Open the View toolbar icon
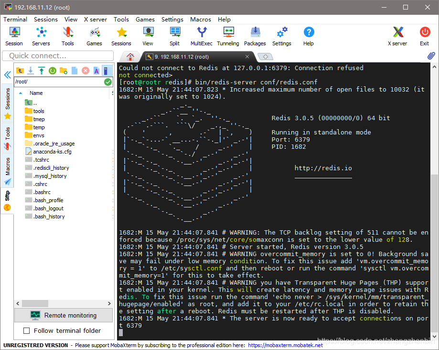The height and width of the screenshot is (350, 439). (x=148, y=36)
